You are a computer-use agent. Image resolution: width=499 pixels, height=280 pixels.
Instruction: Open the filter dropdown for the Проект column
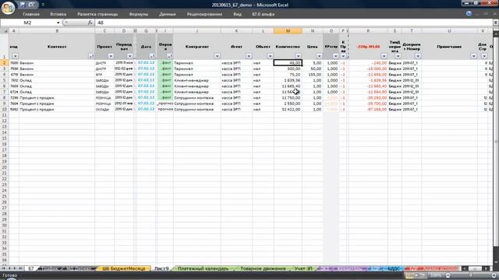click(x=111, y=56)
